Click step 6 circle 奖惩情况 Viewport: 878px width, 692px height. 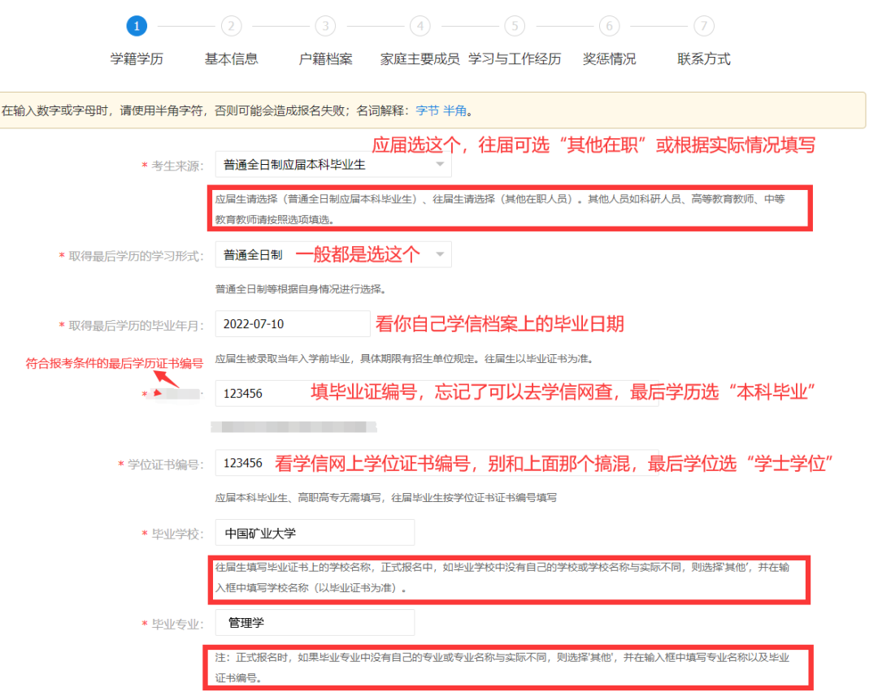click(609, 26)
